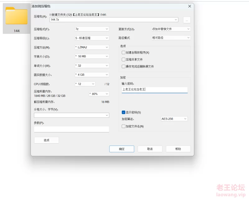Click the 18 MB decompression memory value

click(105, 102)
